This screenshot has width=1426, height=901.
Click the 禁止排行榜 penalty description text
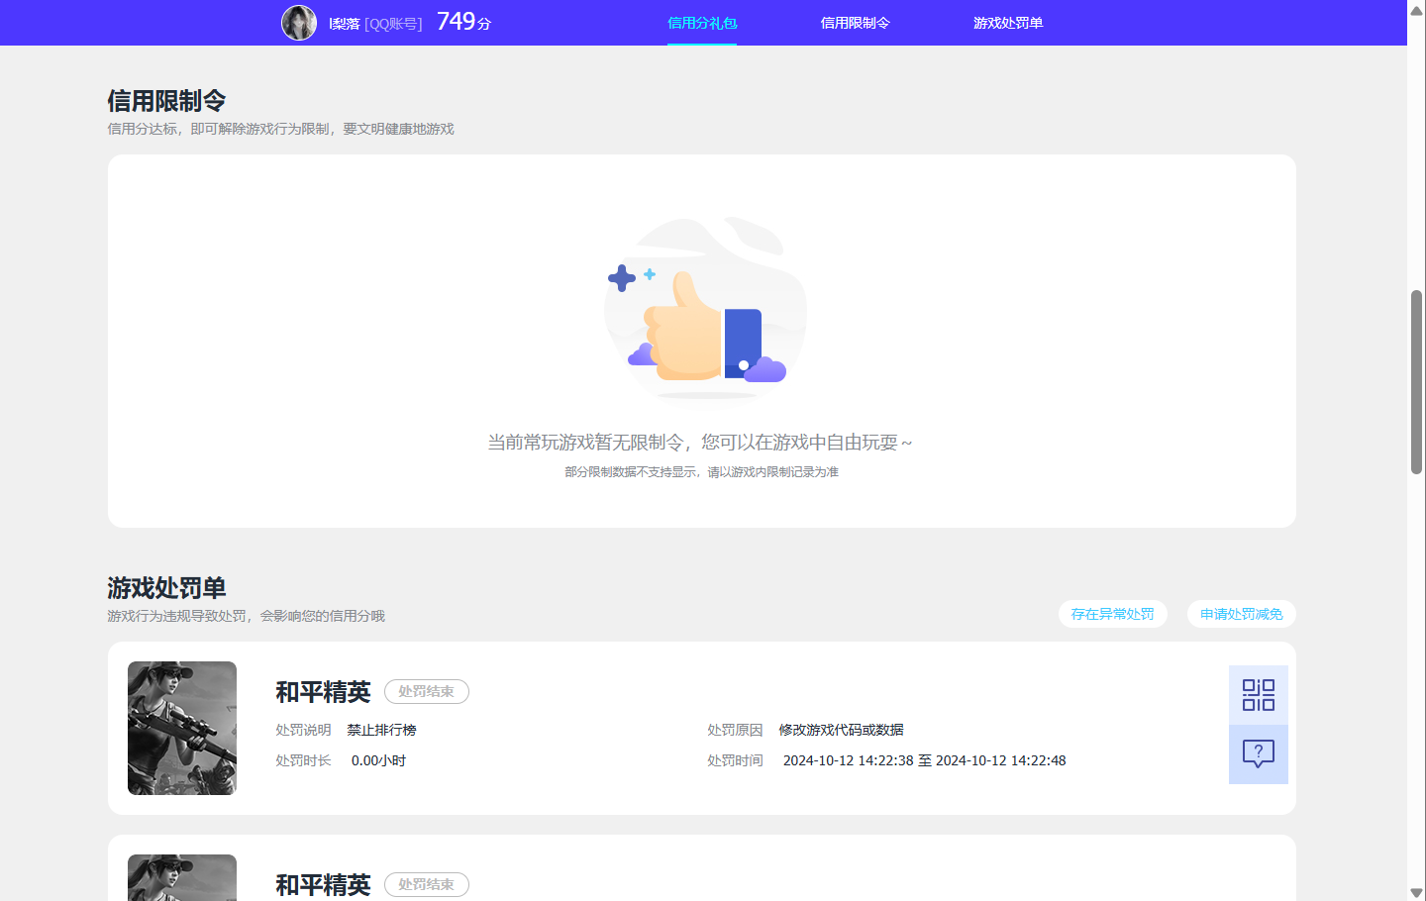383,729
